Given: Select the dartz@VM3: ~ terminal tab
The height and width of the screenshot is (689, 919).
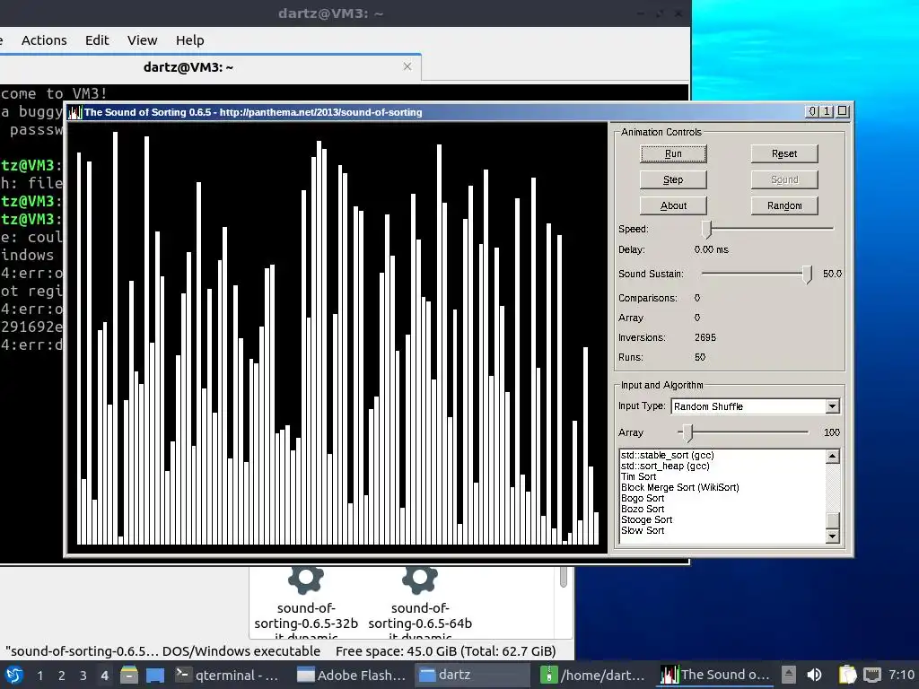Looking at the screenshot, I should coord(188,67).
